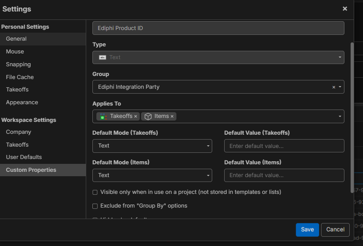363x246 pixels.
Task: Click the Default Value (Takeoffs) input field
Action: 284,146
